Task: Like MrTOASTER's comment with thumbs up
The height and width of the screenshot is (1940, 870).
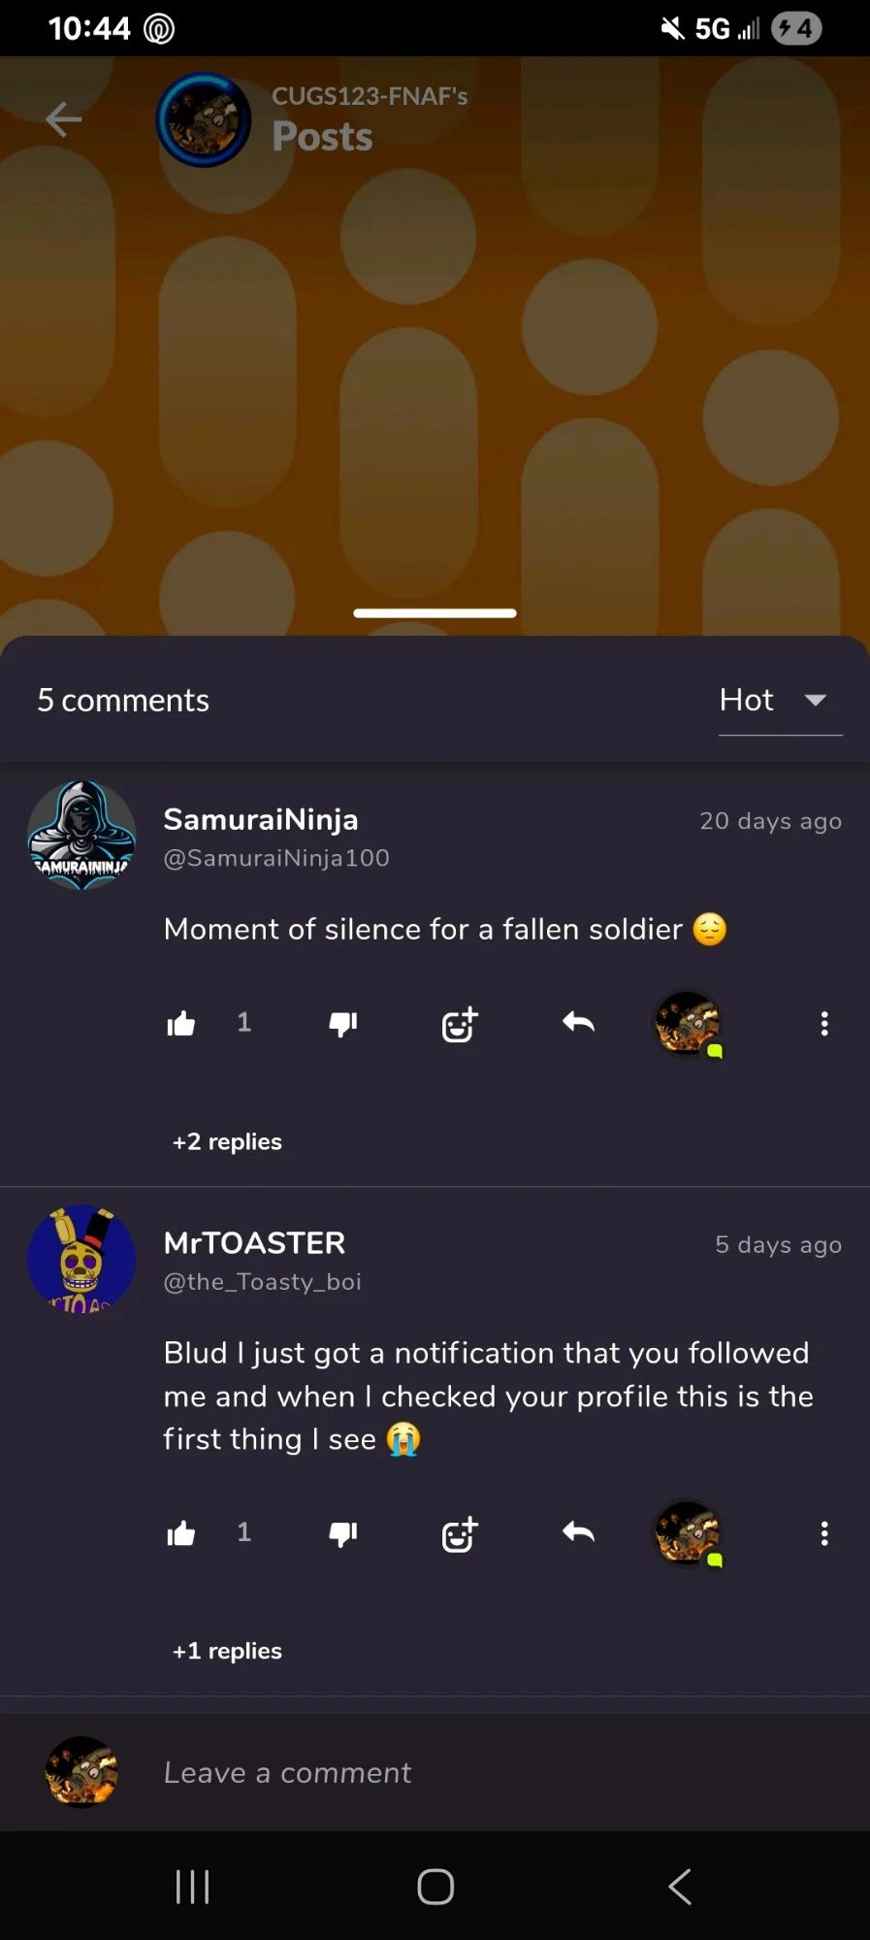Action: (181, 1533)
